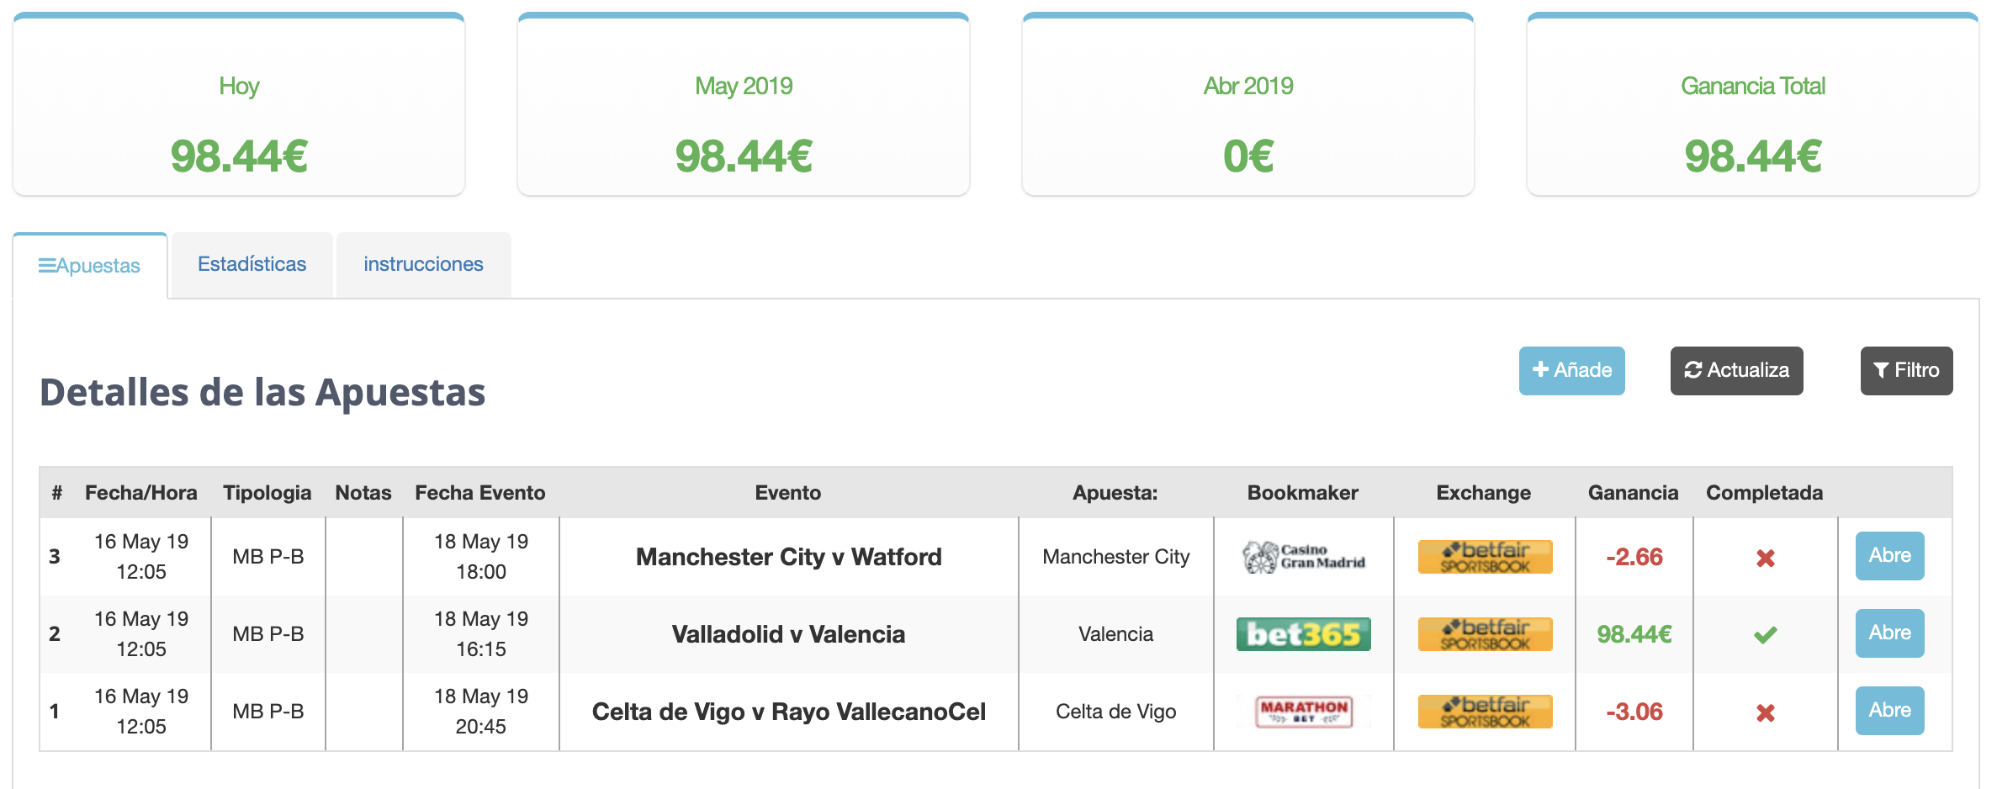Viewport: 1997px width, 789px height.
Task: Click Abre for the Valladolid v Valencia bet
Action: (1889, 633)
